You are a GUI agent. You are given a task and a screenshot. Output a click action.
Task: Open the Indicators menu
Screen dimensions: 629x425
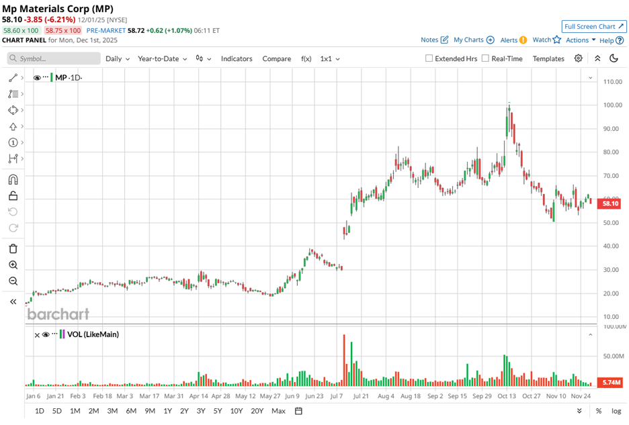[x=237, y=58]
